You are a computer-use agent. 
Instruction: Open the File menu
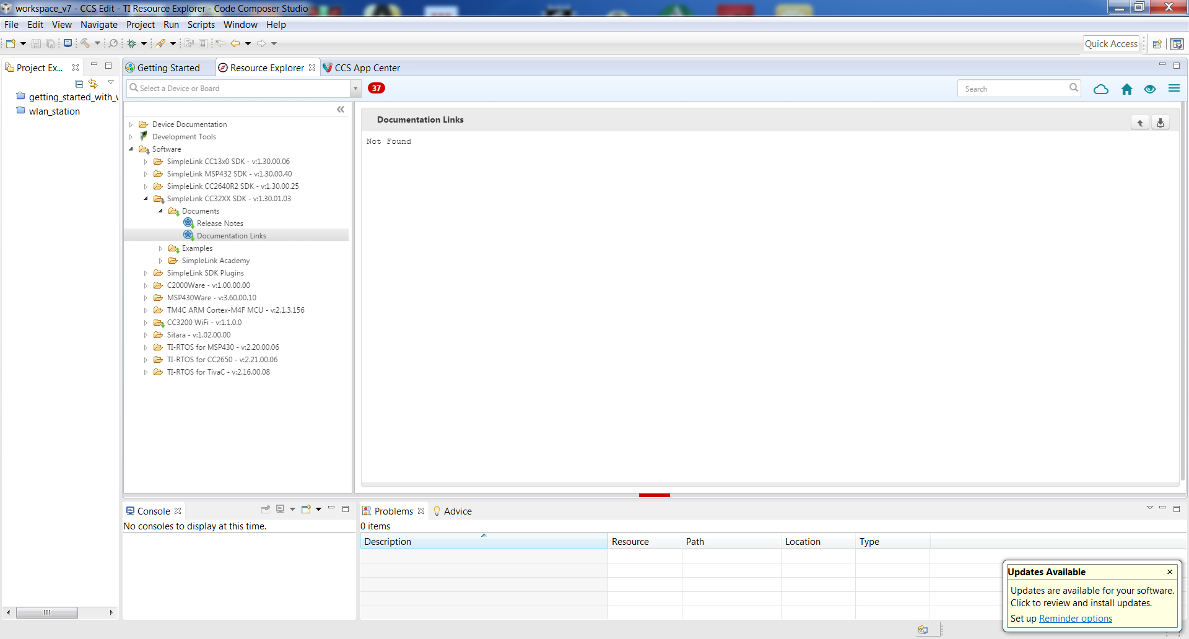pos(11,25)
